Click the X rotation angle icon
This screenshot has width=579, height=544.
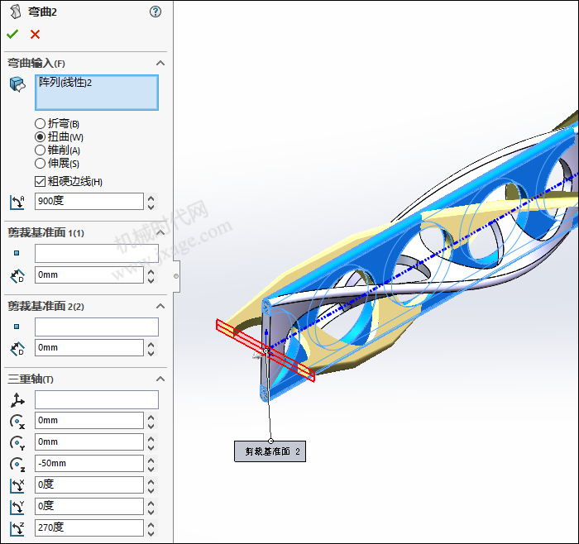[17, 485]
